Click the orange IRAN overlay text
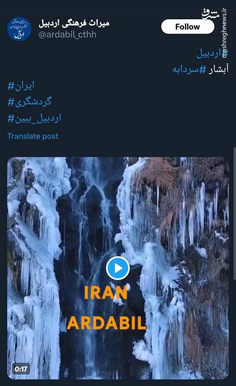Image resolution: width=236 pixels, height=386 pixels. pos(106,292)
